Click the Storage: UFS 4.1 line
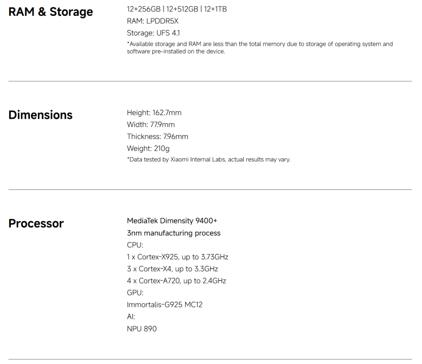 [153, 33]
